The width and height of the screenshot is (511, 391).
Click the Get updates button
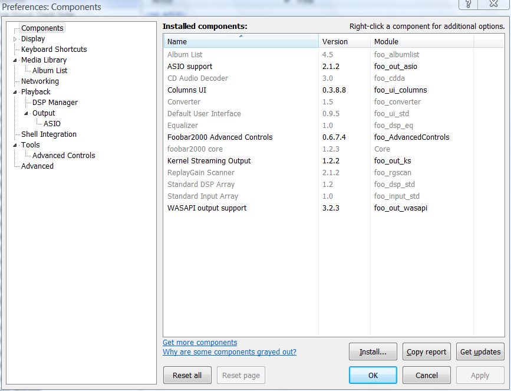[x=480, y=352]
